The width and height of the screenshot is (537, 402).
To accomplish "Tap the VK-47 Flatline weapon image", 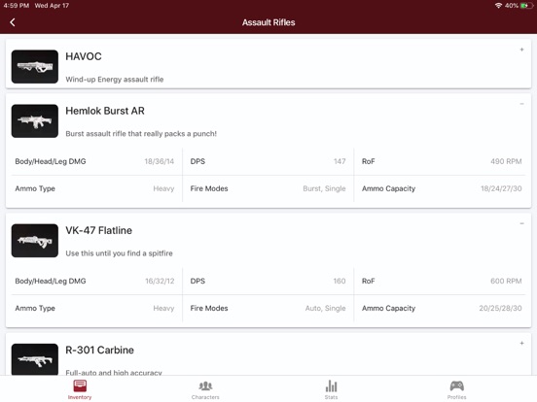I will coord(35,241).
